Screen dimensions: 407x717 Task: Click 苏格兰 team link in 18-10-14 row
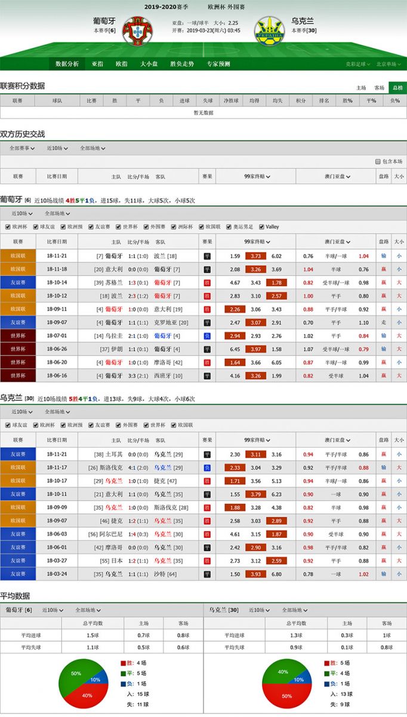(115, 283)
